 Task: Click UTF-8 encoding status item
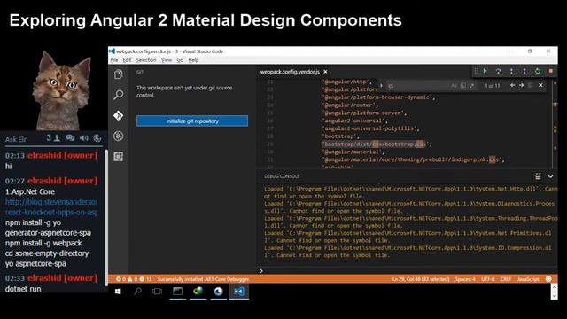pyautogui.click(x=488, y=279)
